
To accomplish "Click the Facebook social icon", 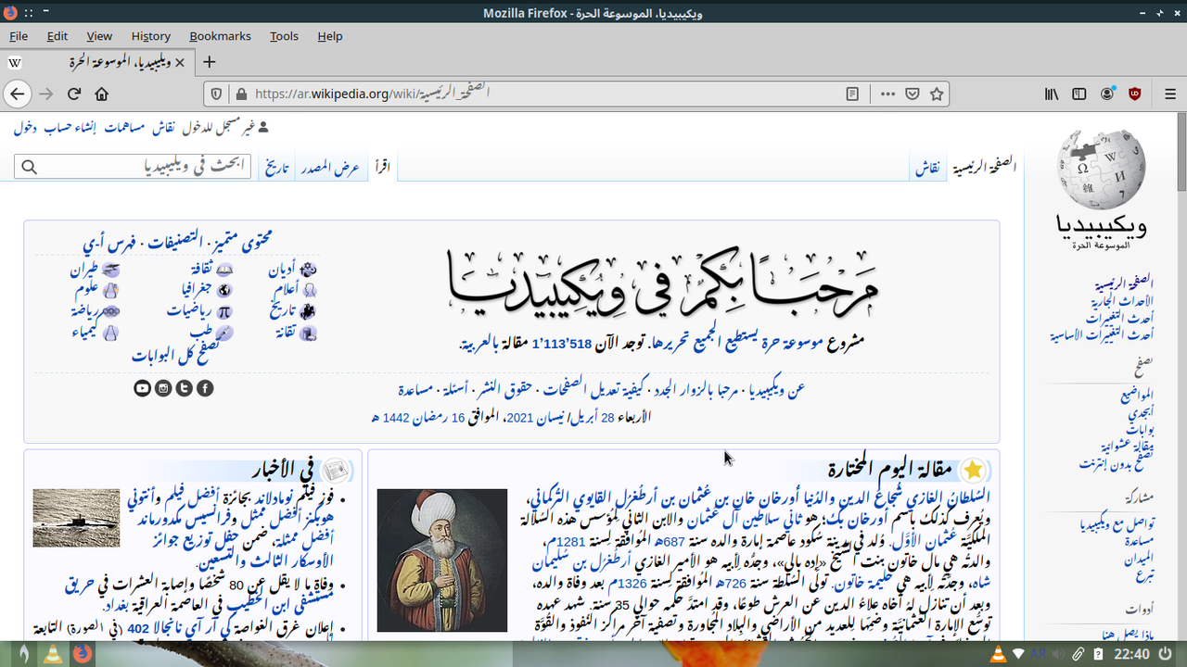I will (x=205, y=388).
